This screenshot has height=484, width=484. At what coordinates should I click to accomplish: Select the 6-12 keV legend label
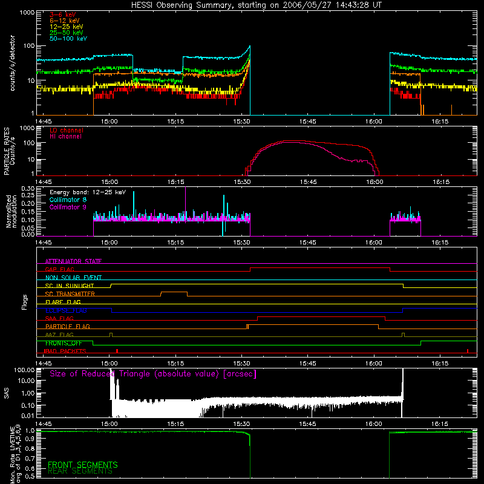click(x=65, y=21)
